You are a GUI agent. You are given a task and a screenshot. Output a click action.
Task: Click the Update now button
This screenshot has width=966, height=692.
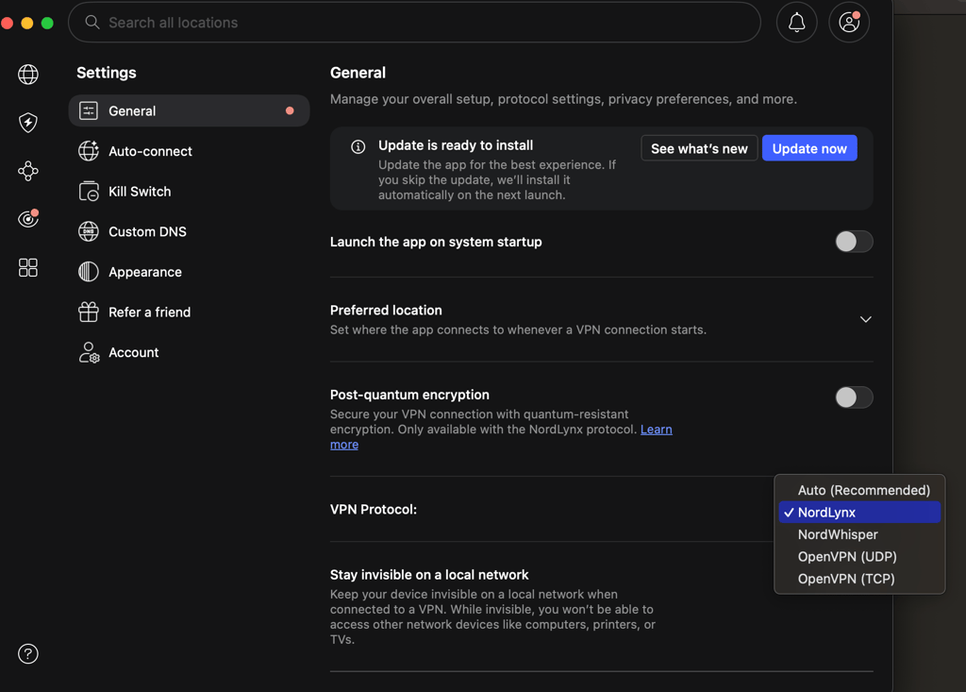point(809,148)
